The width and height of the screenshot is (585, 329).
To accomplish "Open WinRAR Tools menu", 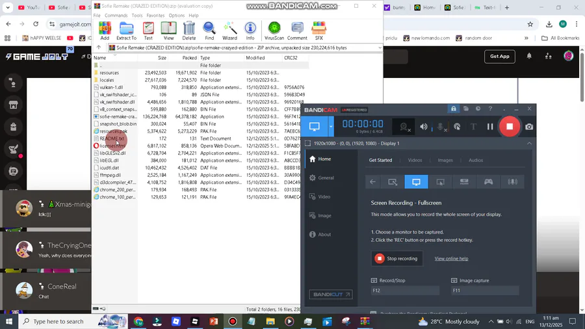I will point(137,16).
